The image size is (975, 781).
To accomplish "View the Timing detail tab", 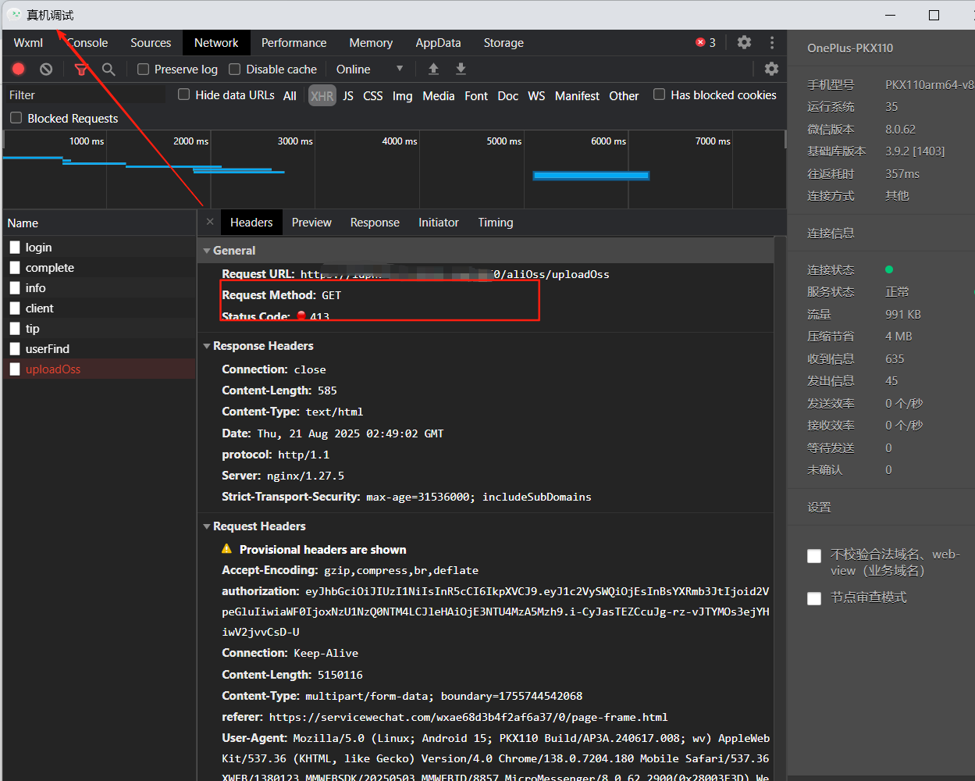I will tap(496, 223).
